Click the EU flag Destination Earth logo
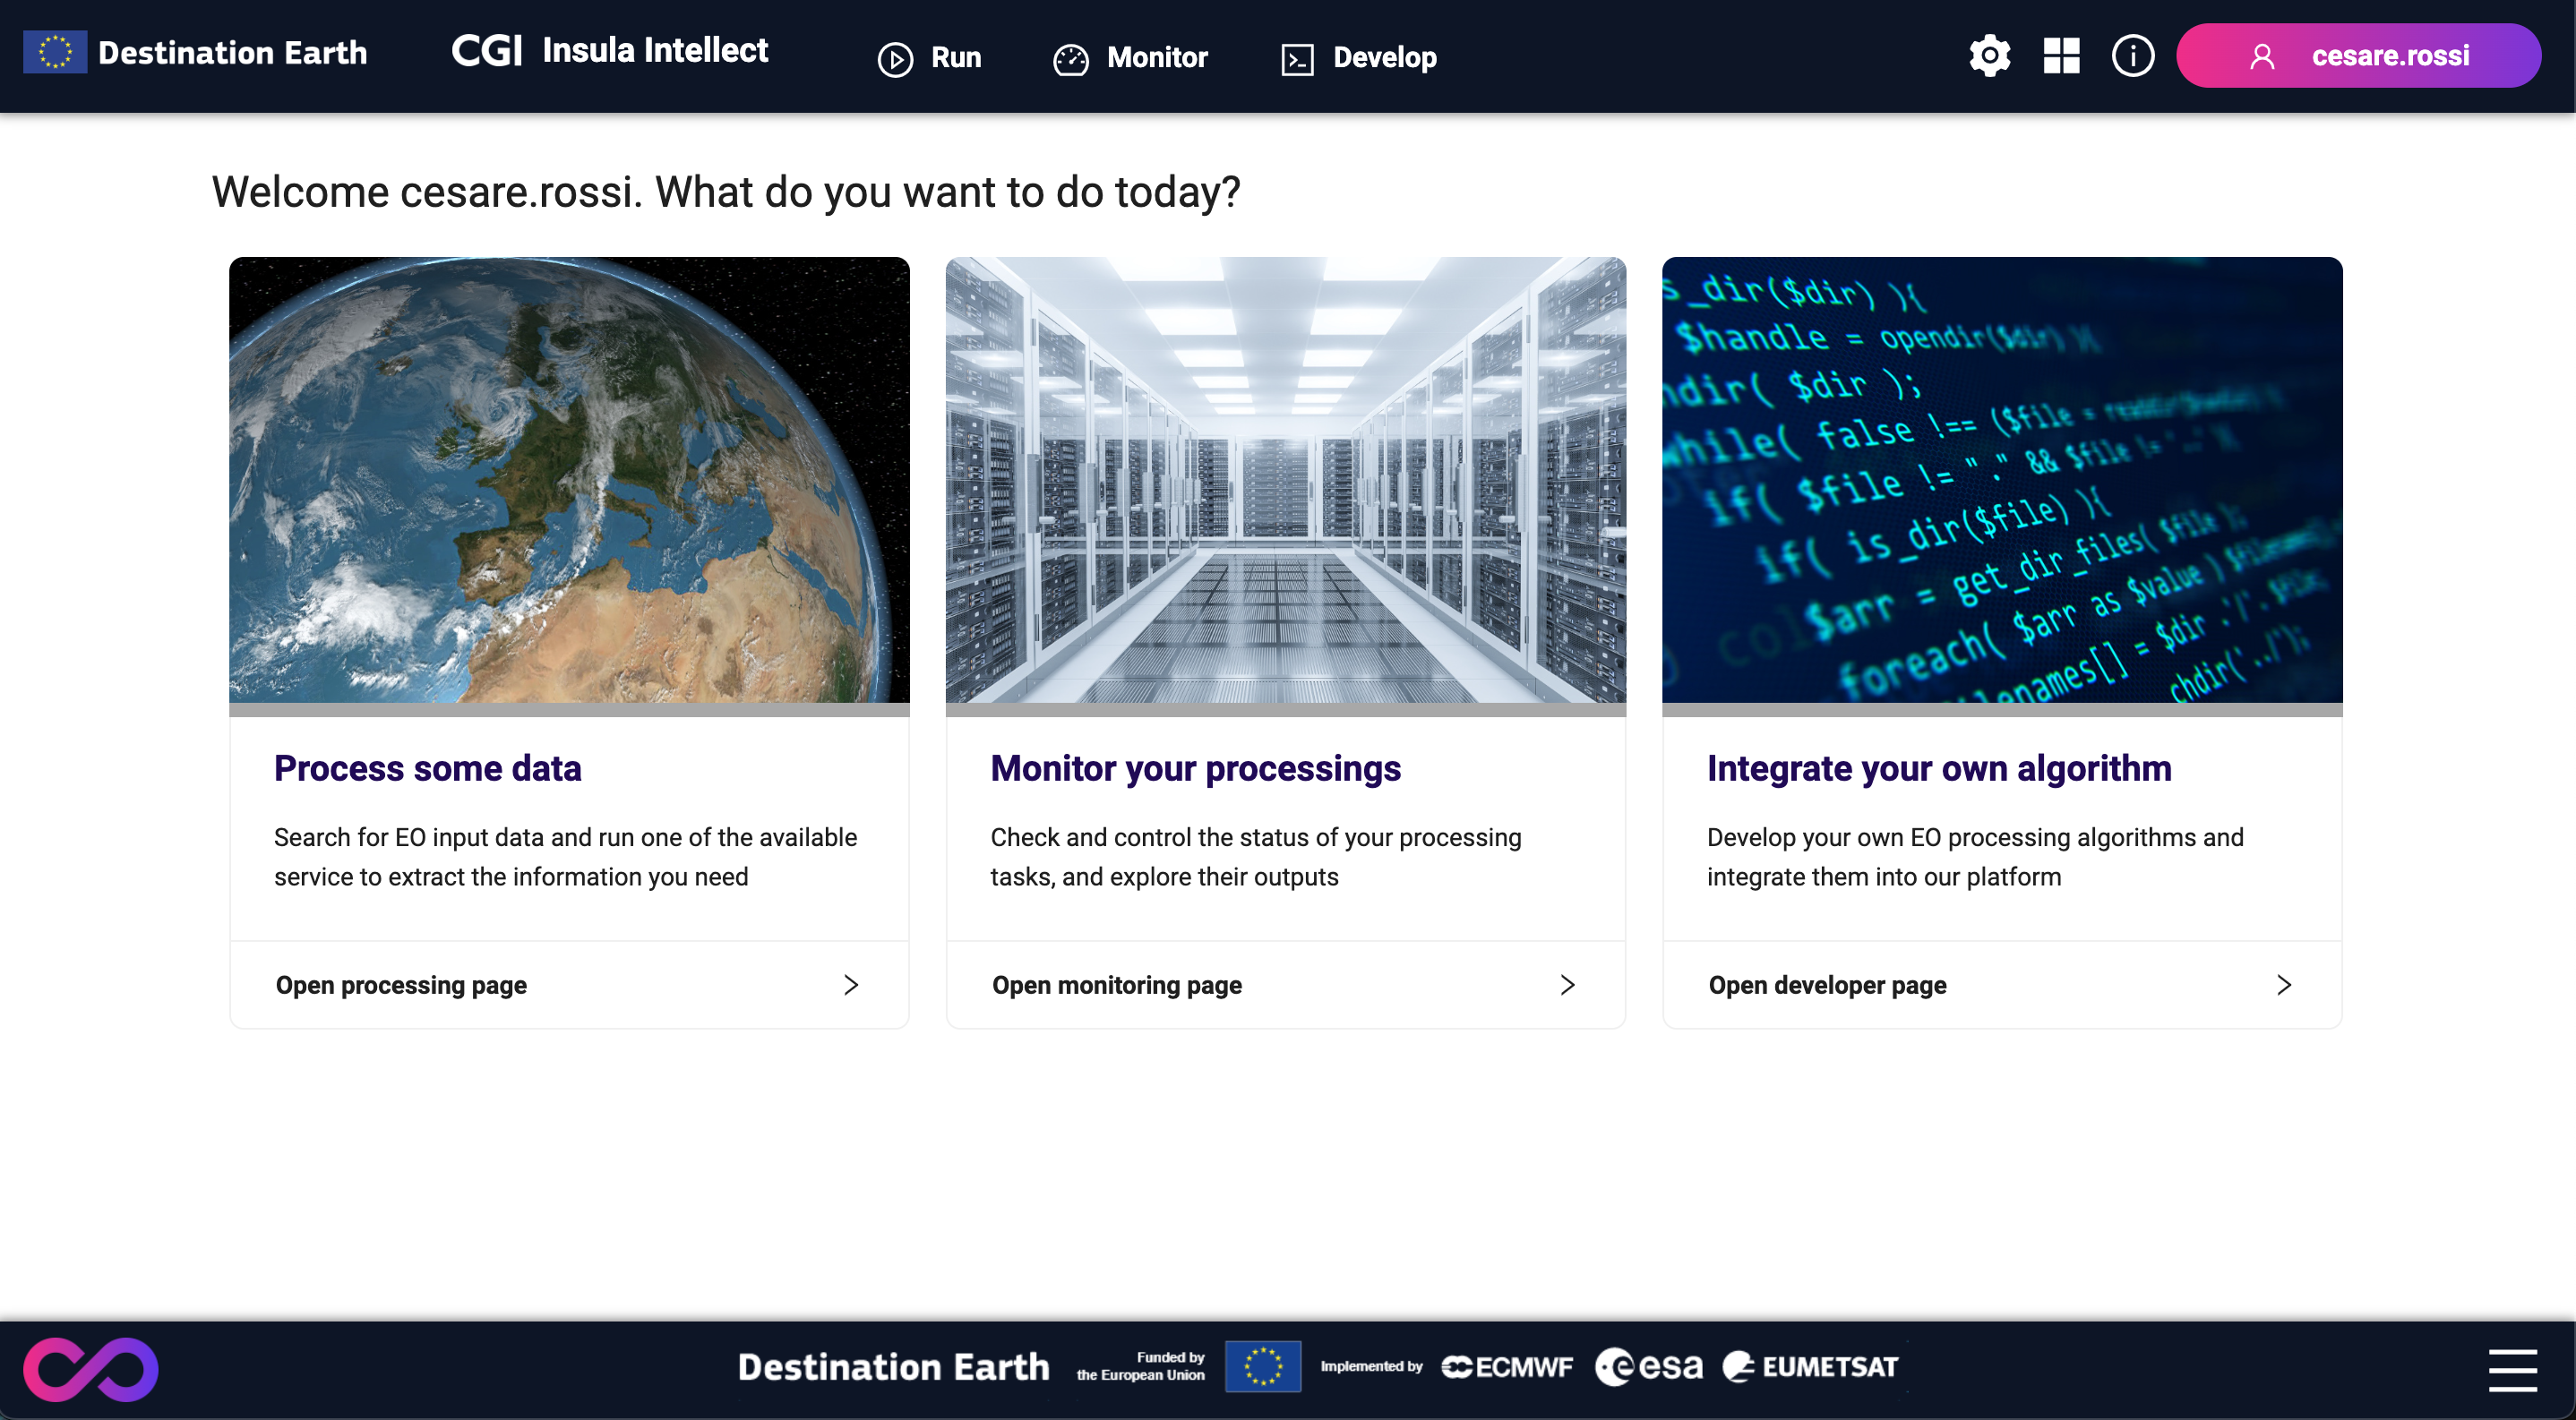This screenshot has height=1420, width=2576. pos(195,52)
